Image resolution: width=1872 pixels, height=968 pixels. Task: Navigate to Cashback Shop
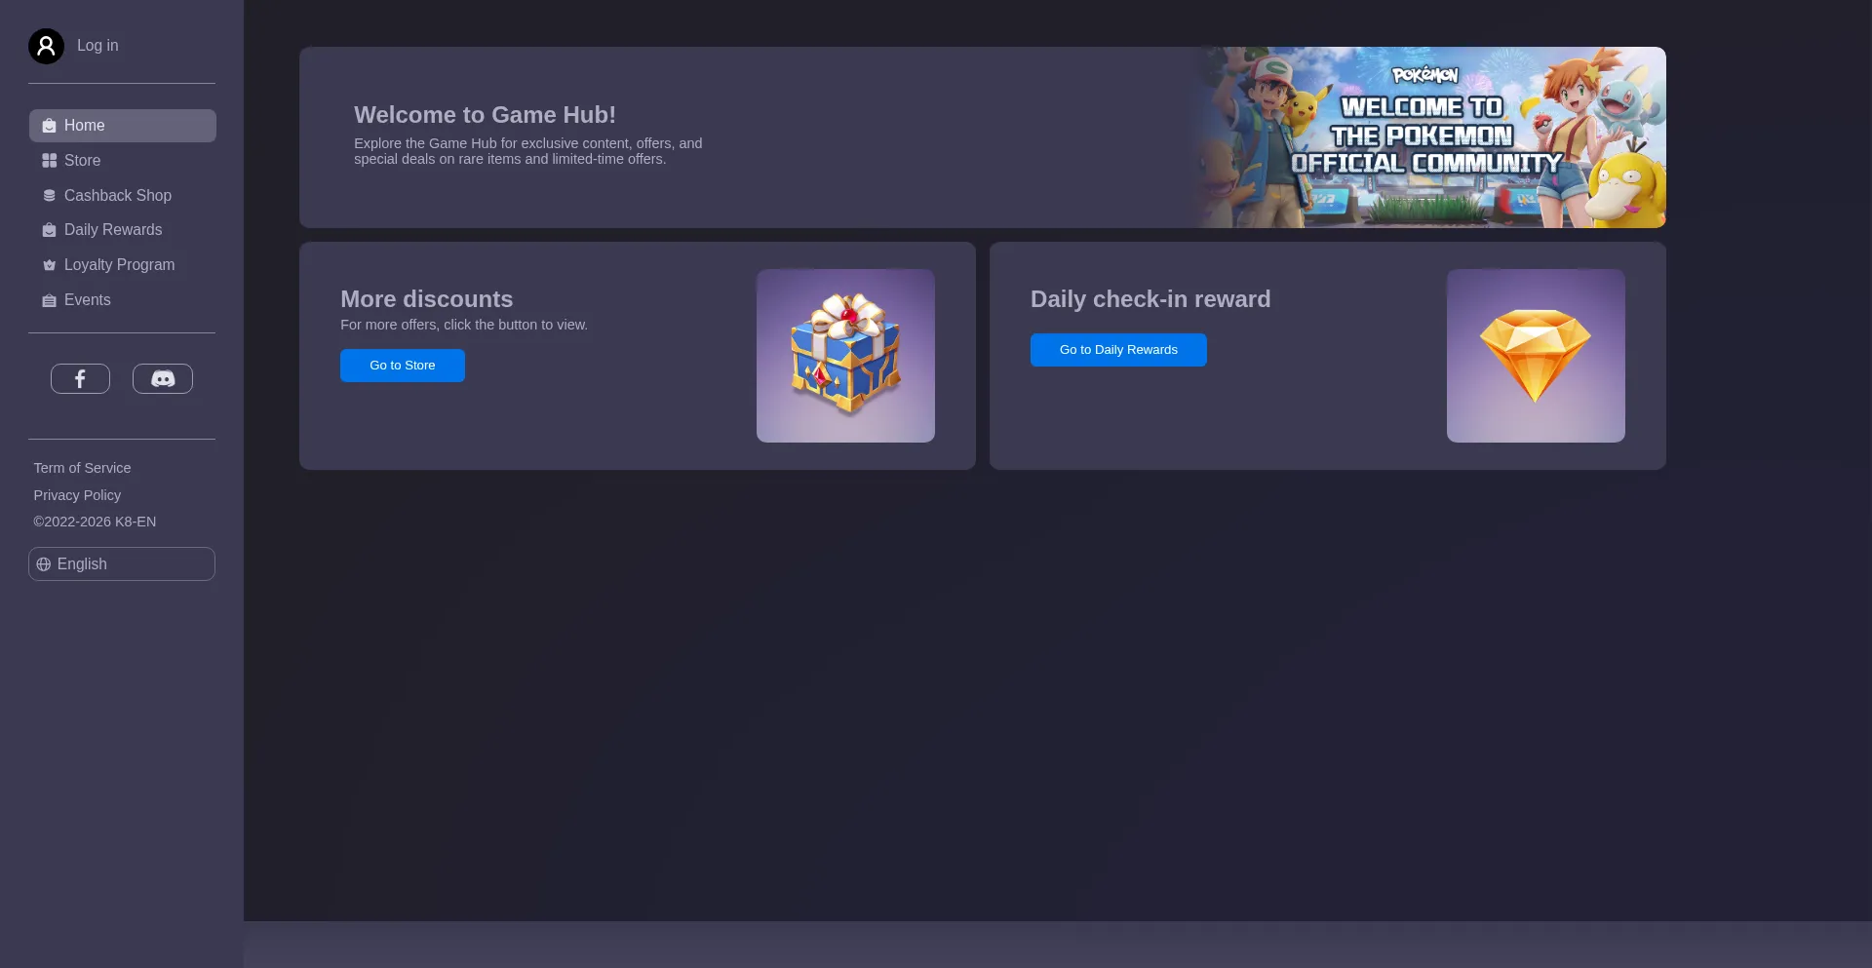point(123,196)
